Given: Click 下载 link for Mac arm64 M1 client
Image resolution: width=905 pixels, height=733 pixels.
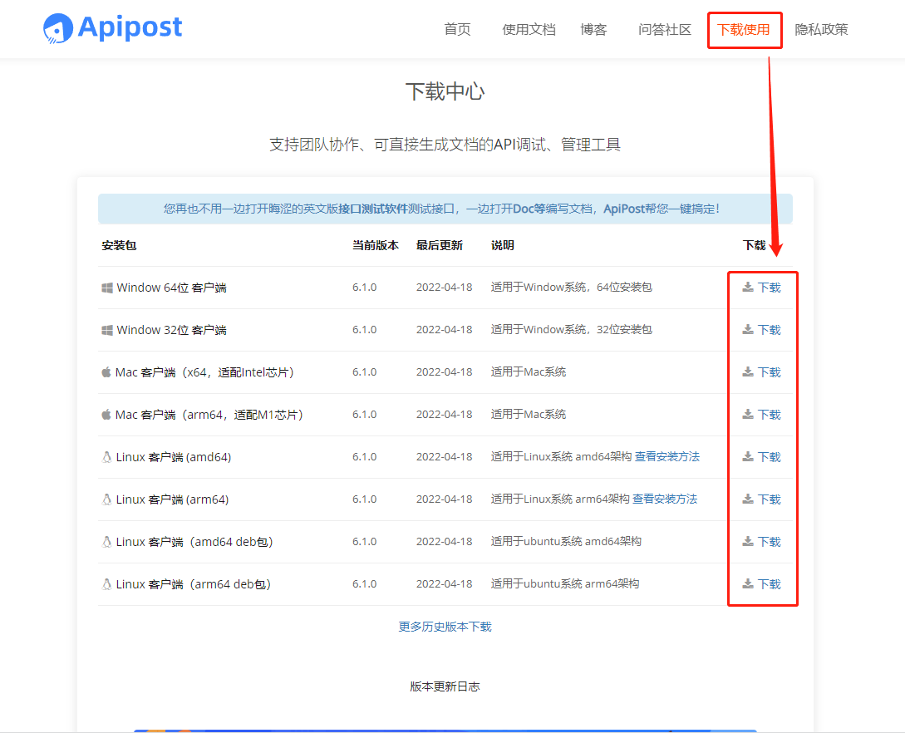Looking at the screenshot, I should (770, 415).
